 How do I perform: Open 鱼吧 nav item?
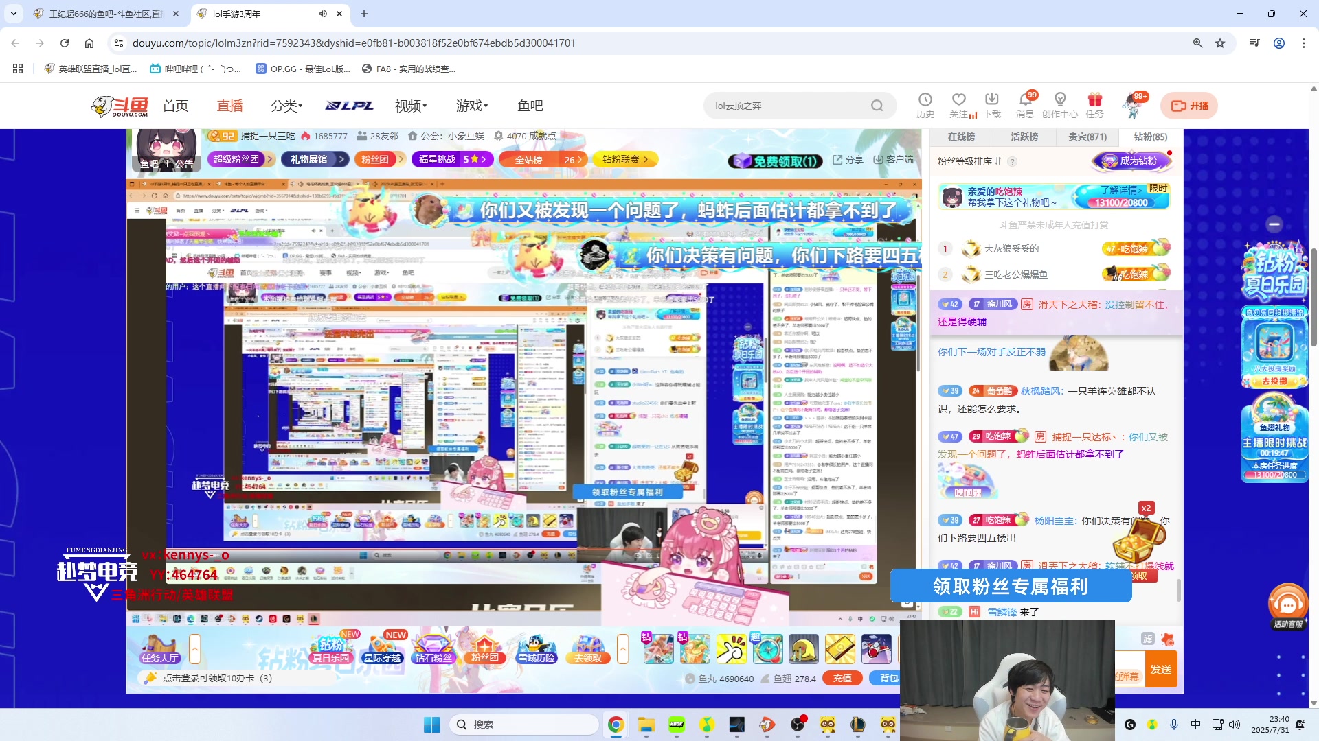pyautogui.click(x=530, y=106)
